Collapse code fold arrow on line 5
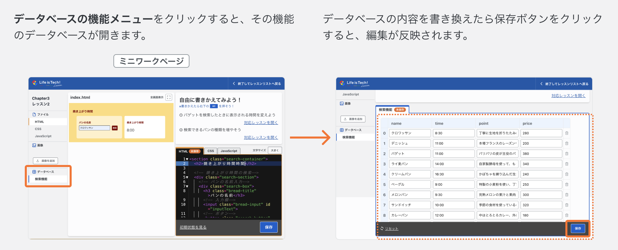618x250 pixels. click(187, 178)
